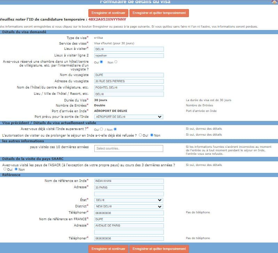Click the bottom 'Enregistrer et continuer' button
Viewport: 278px width, 253px height.
(x=108, y=249)
